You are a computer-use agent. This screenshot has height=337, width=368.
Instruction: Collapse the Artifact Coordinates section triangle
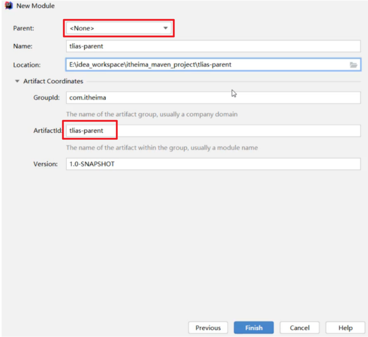coord(17,81)
